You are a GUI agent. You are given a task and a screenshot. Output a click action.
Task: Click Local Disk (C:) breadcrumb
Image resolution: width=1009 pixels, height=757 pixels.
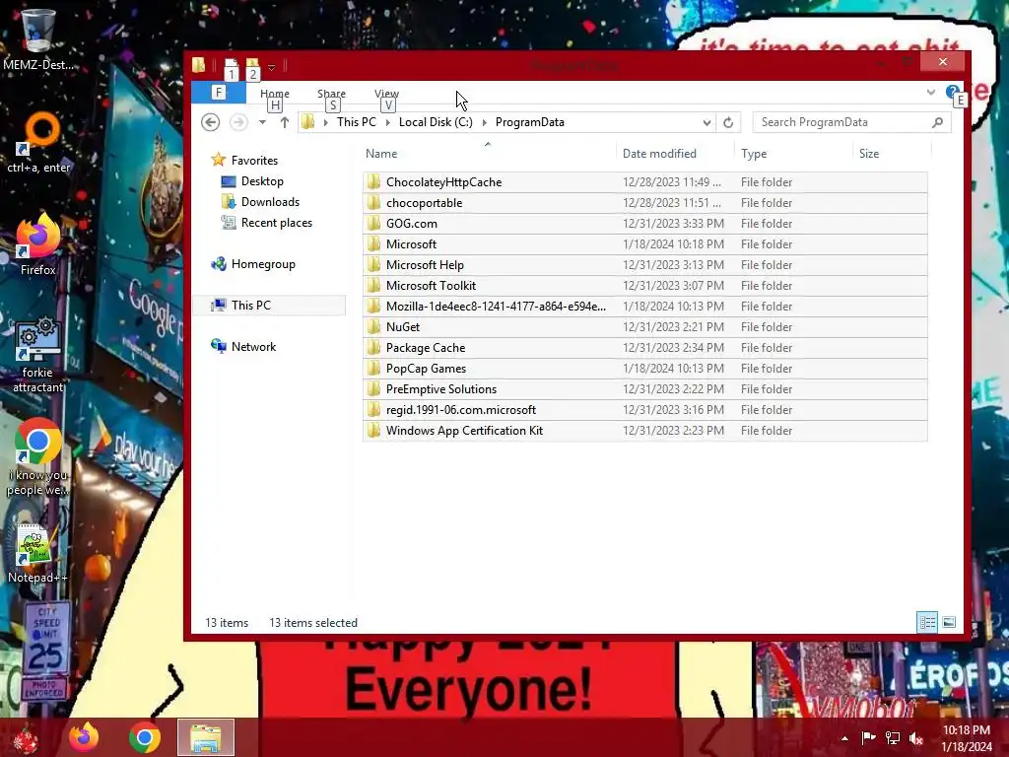pos(436,122)
